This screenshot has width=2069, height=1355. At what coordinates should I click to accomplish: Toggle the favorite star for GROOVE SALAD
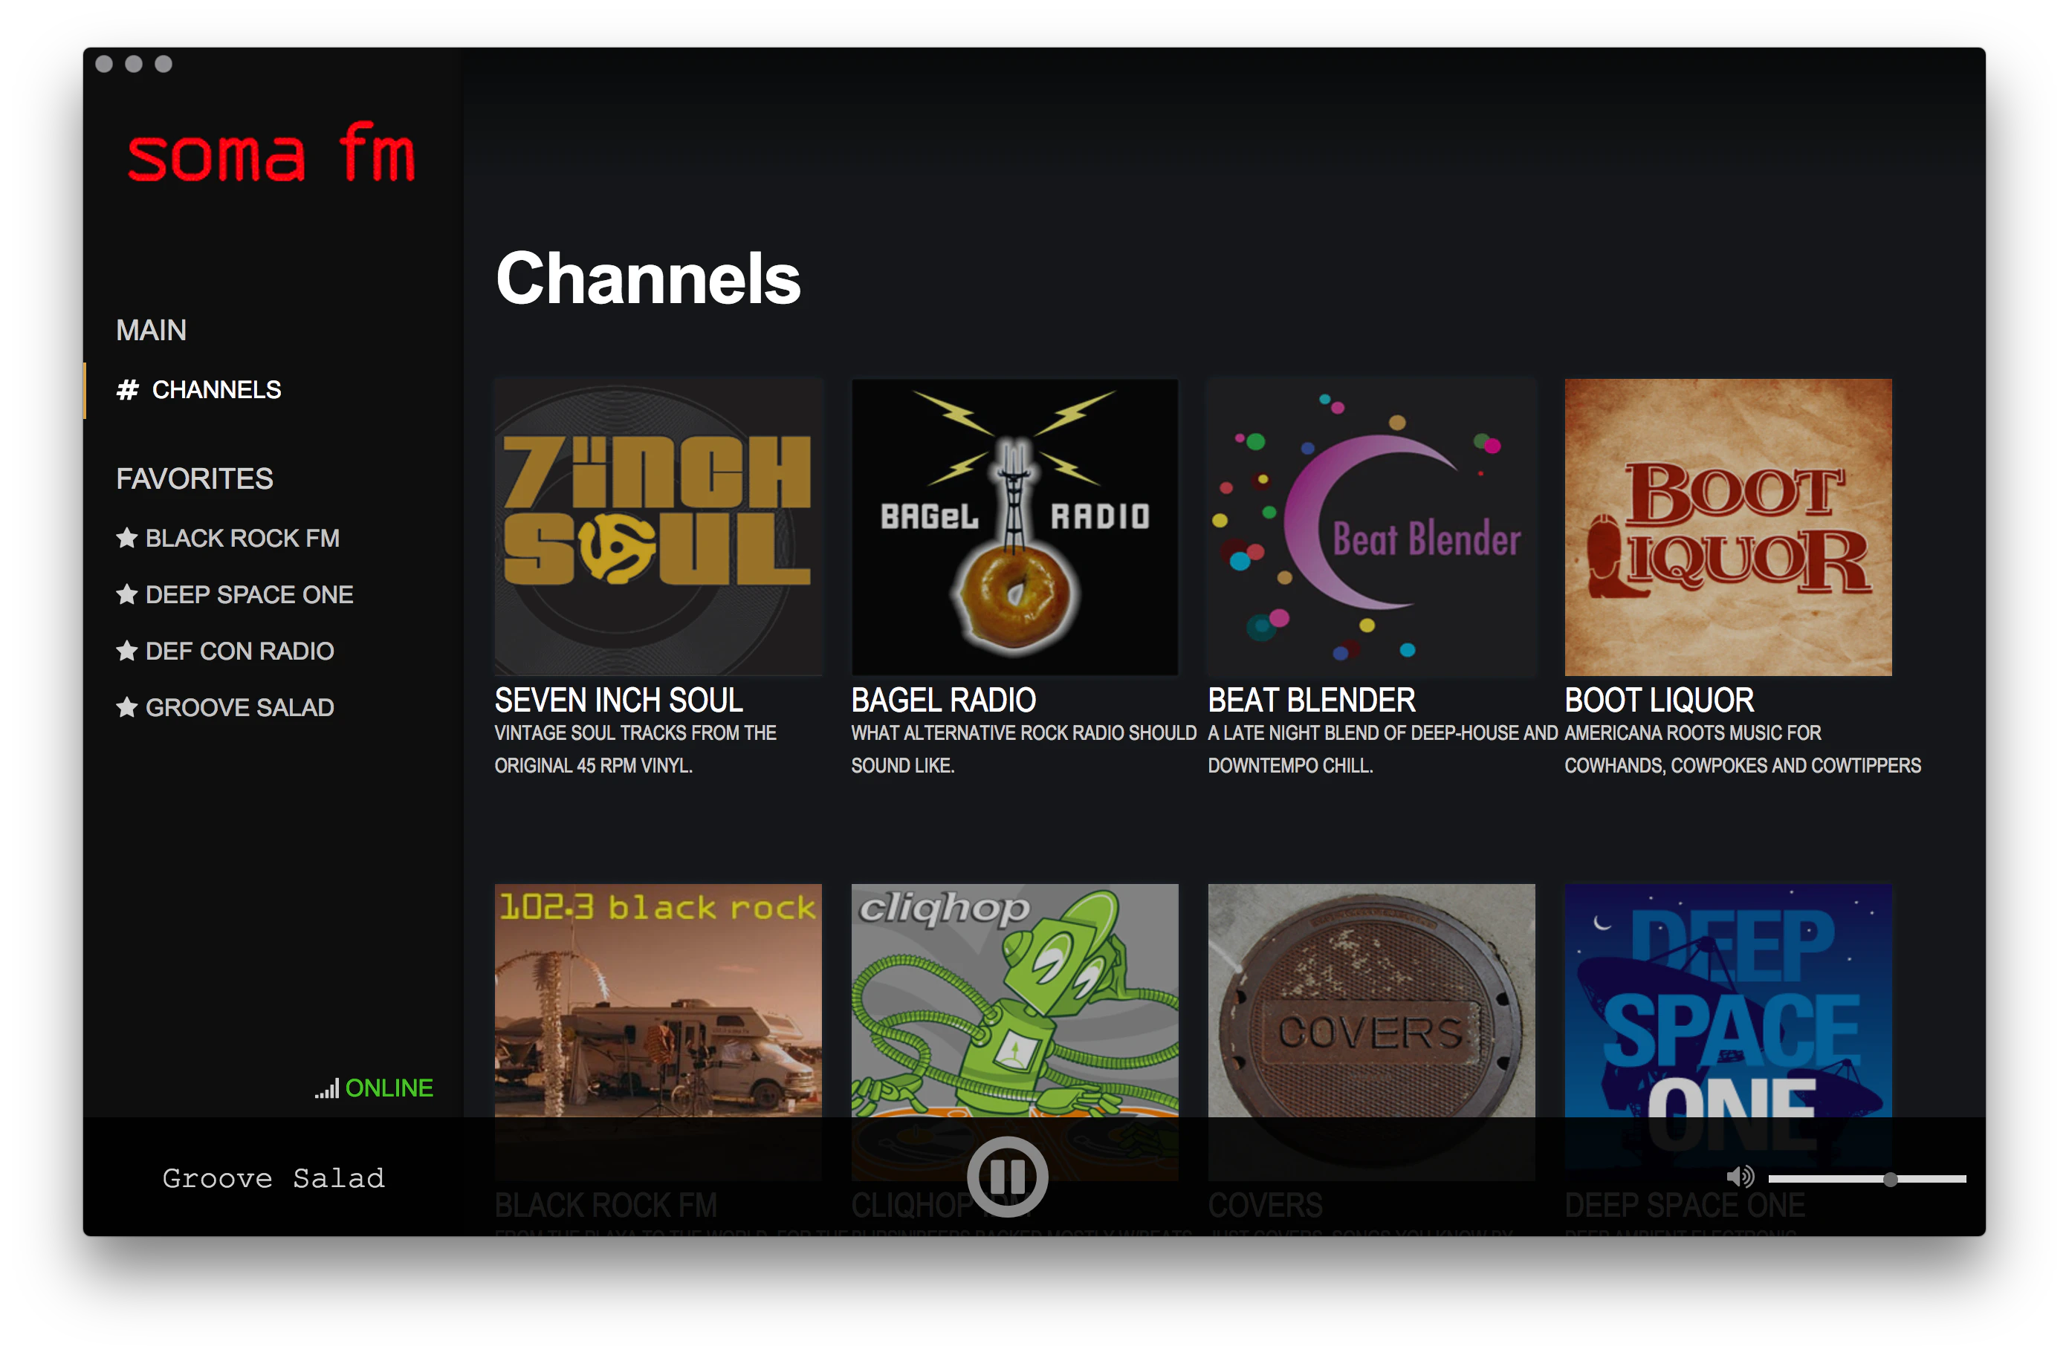pos(128,706)
